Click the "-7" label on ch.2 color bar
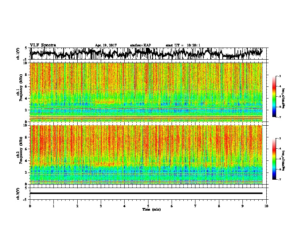 coord(280,180)
